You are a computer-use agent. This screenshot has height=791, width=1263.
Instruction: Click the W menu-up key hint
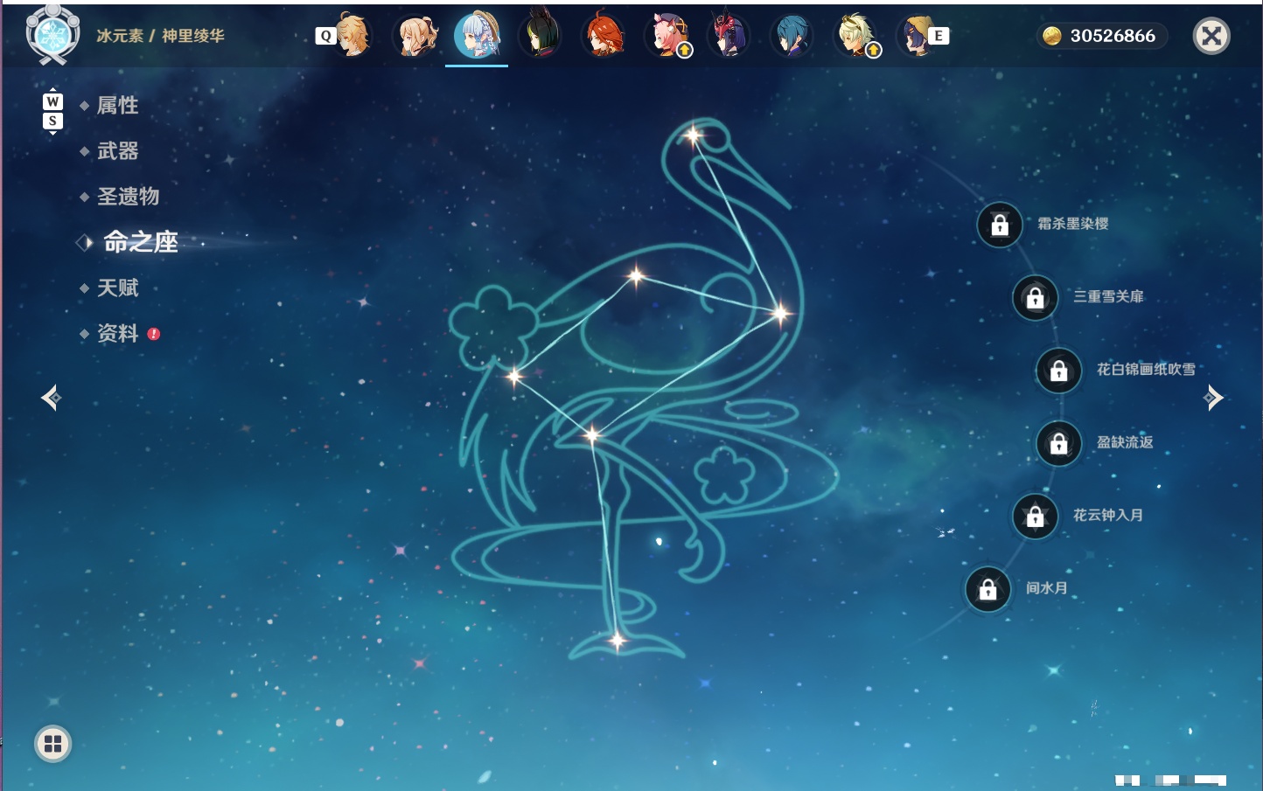[52, 102]
